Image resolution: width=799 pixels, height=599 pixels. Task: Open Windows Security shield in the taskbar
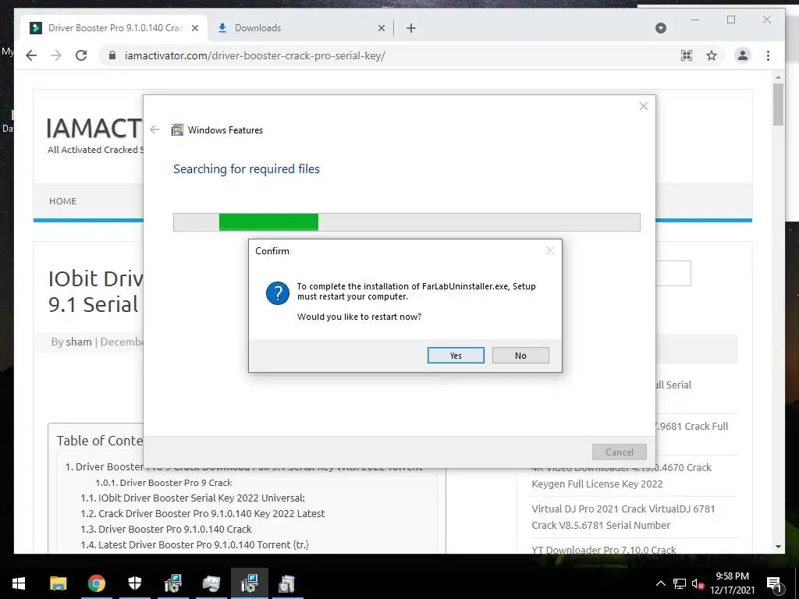point(134,583)
